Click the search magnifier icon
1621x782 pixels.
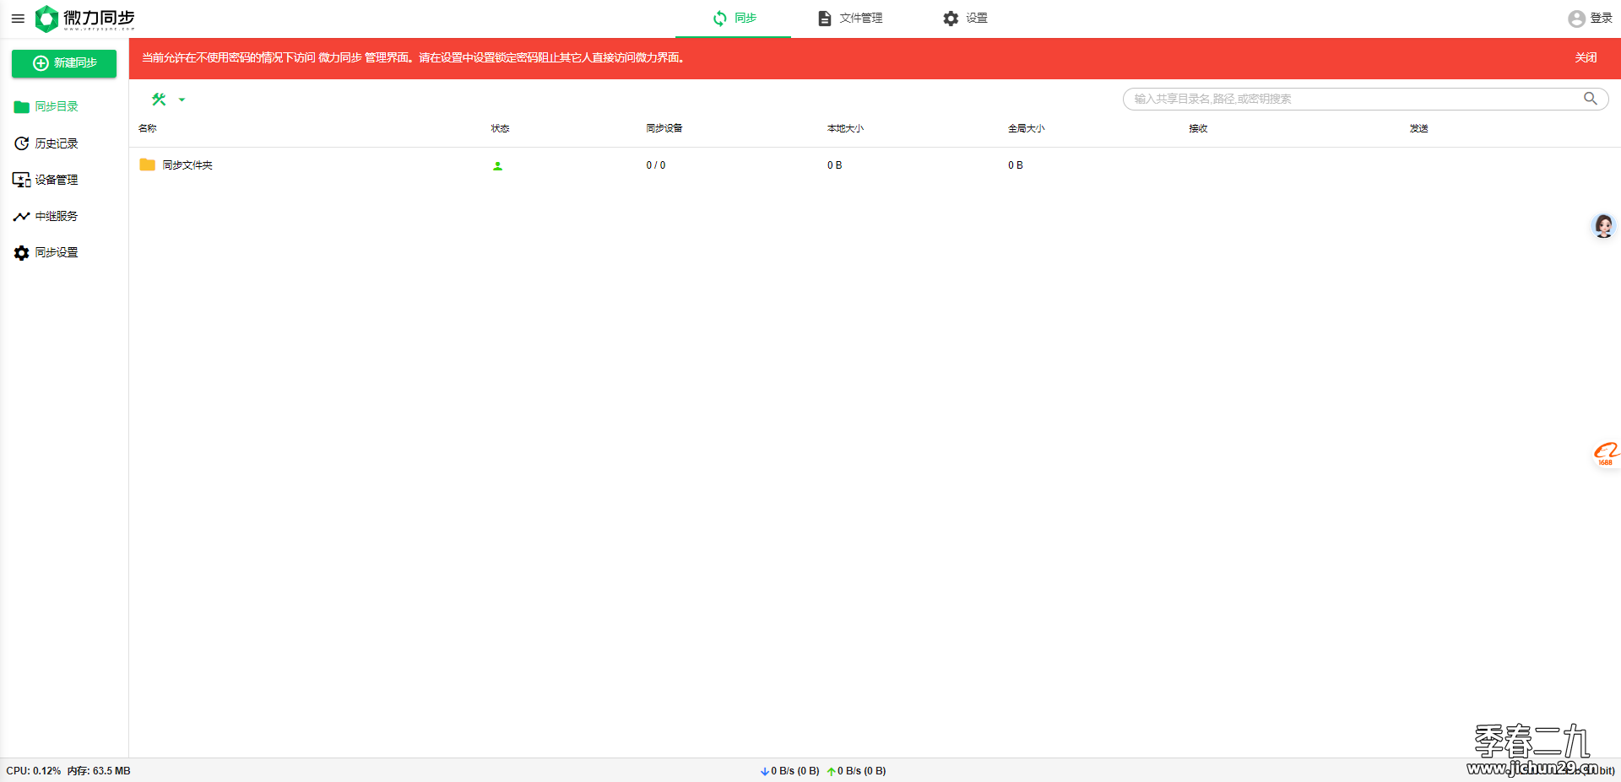pyautogui.click(x=1591, y=99)
